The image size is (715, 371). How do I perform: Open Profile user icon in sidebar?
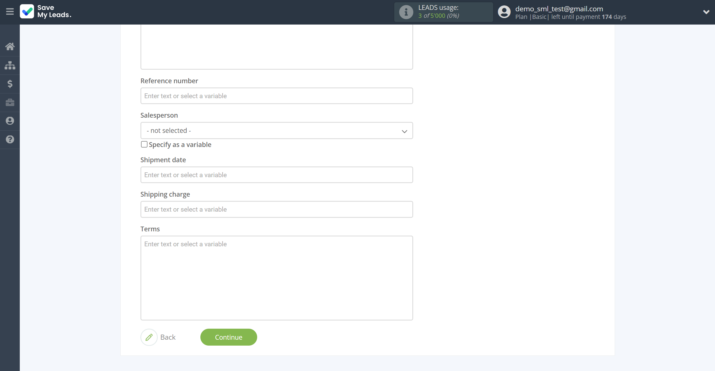10,121
